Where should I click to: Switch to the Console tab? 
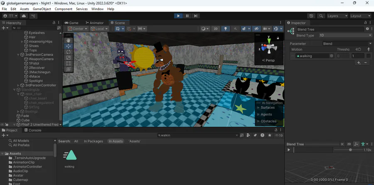32,130
